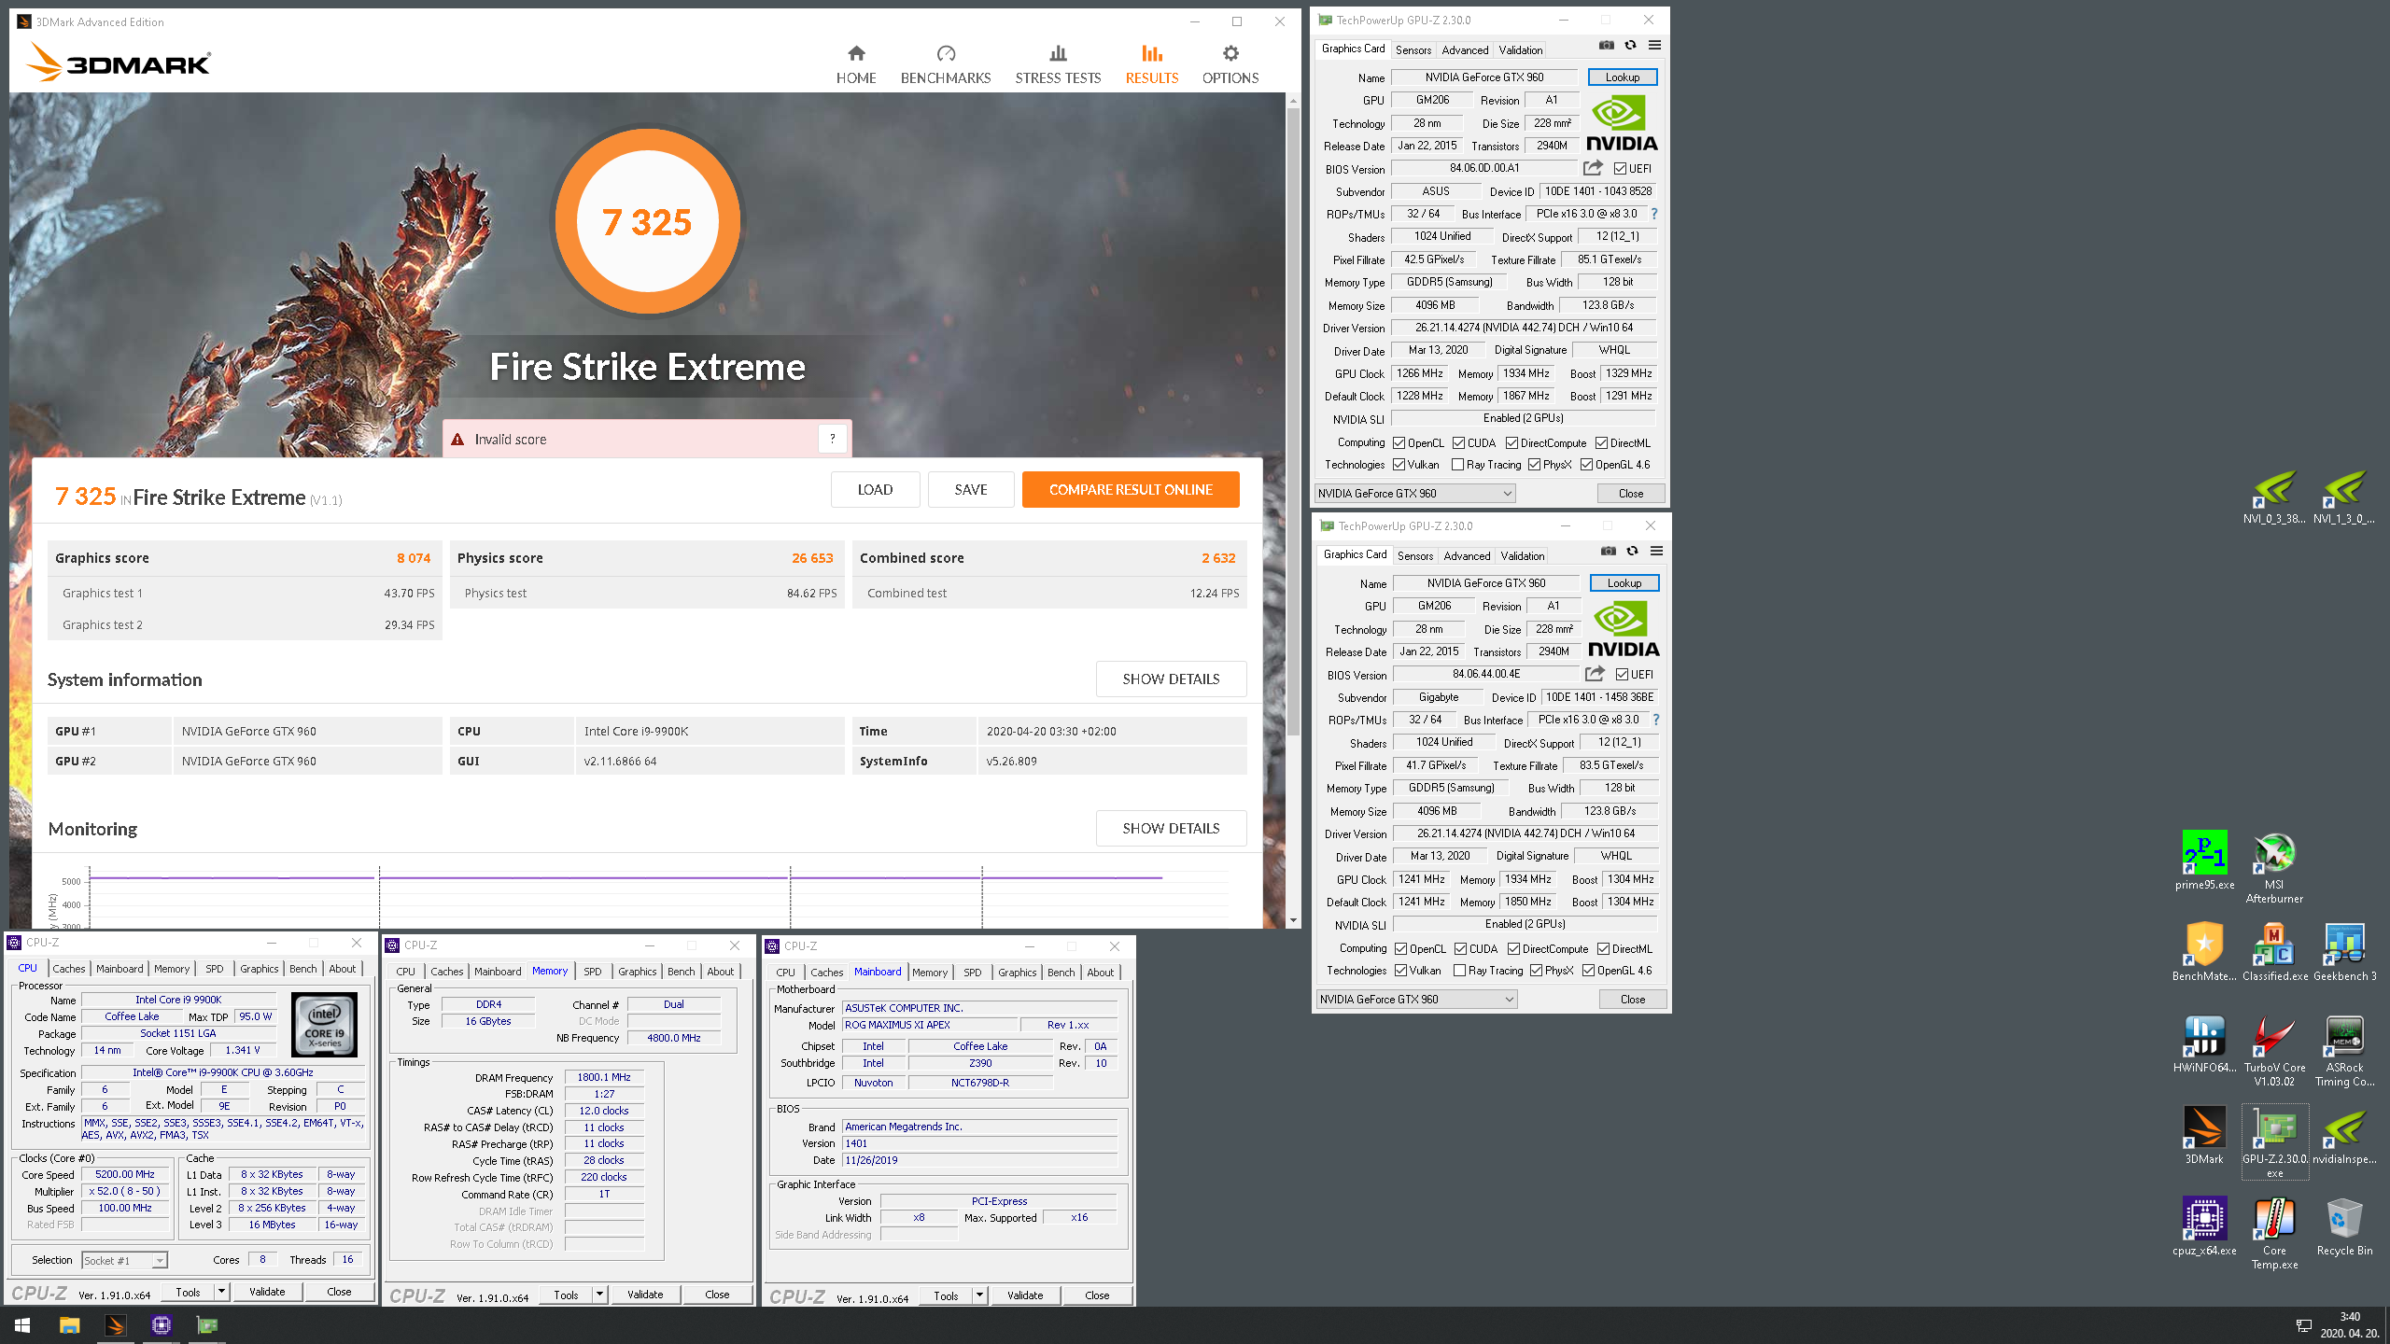This screenshot has width=2390, height=1344.
Task: Click LOAD button in 3DMark
Action: click(875, 489)
